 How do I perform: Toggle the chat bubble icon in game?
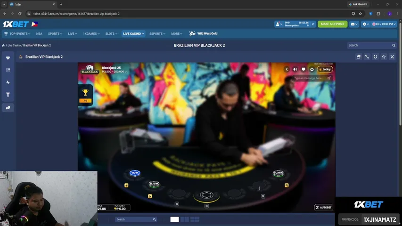tap(304, 69)
